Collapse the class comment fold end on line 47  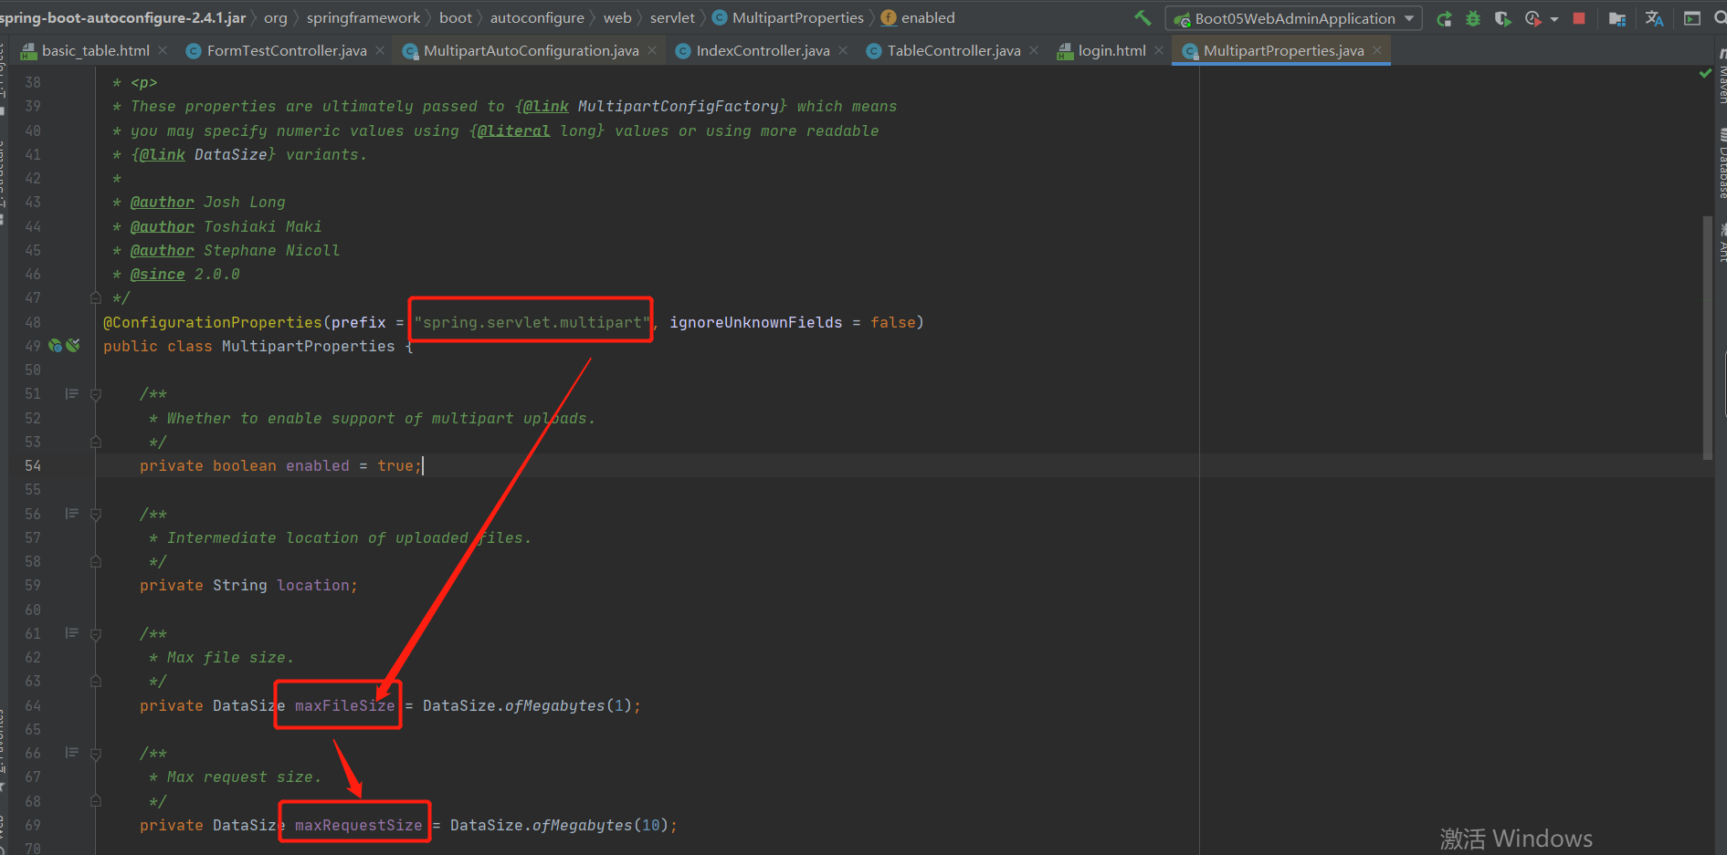(x=96, y=297)
